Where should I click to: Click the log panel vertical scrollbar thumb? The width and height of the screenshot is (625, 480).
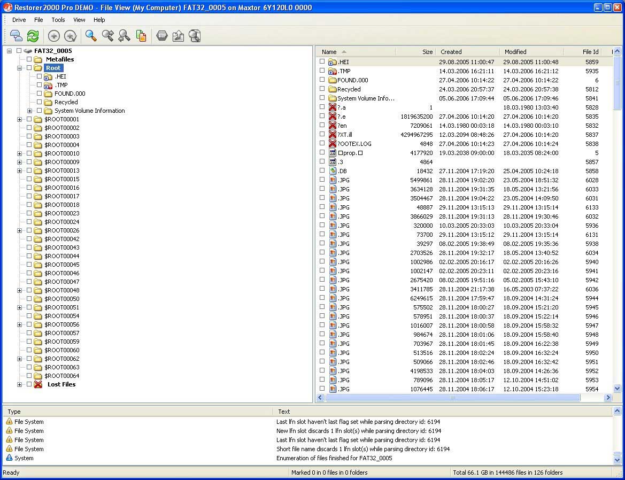617,454
